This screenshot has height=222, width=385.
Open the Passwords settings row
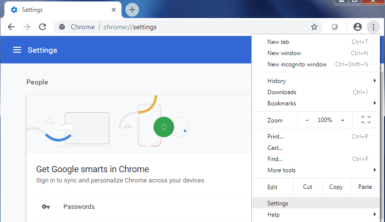[x=139, y=207]
